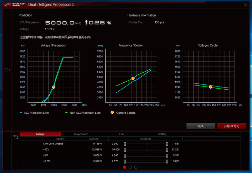Click the Current column header

point(93,139)
